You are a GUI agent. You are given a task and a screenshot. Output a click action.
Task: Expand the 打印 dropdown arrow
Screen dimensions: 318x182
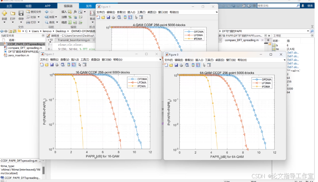pyautogui.click(x=39, y=22)
